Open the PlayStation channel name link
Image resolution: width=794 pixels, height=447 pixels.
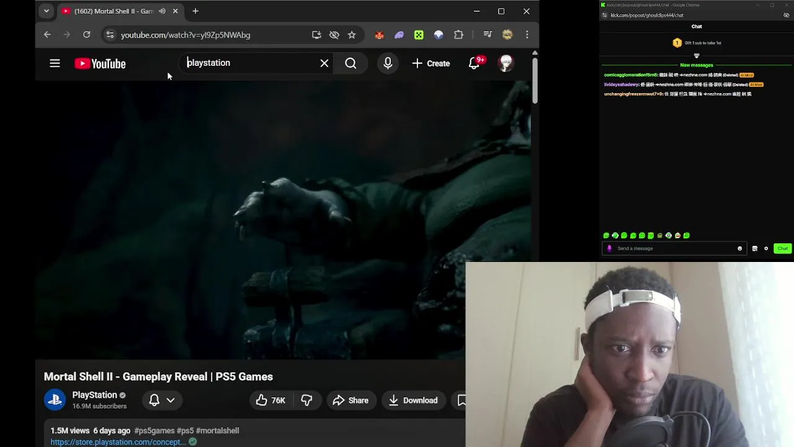tap(94, 395)
